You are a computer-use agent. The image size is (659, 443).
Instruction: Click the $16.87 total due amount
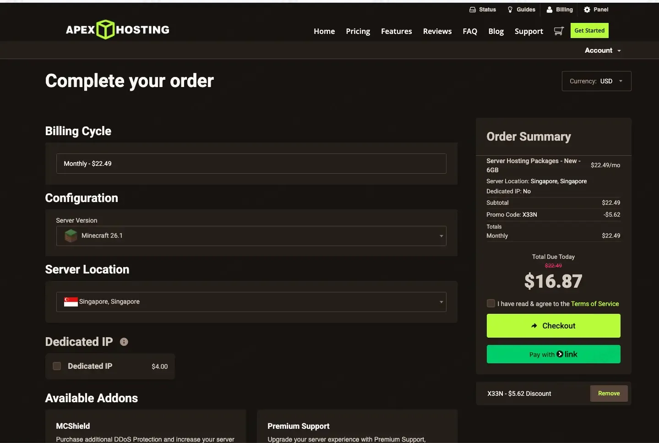coord(553,281)
